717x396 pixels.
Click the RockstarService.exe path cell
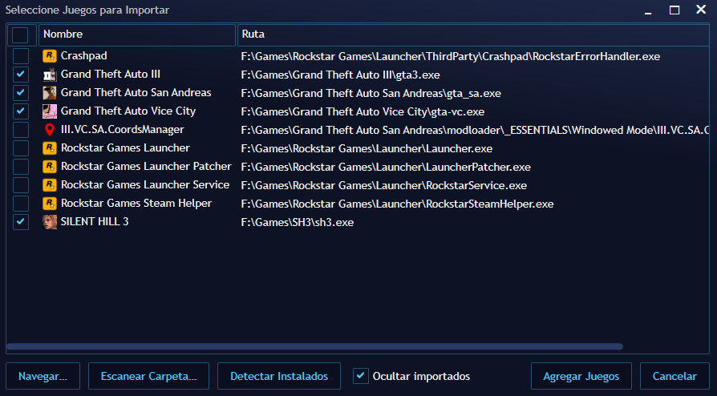(383, 185)
